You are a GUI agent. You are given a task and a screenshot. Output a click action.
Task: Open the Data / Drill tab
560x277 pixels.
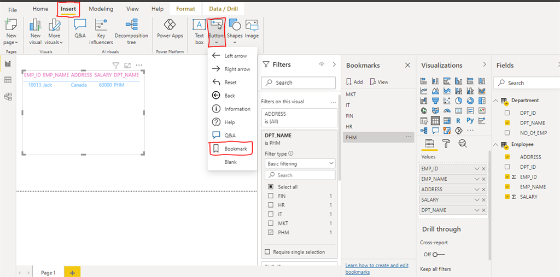click(223, 9)
